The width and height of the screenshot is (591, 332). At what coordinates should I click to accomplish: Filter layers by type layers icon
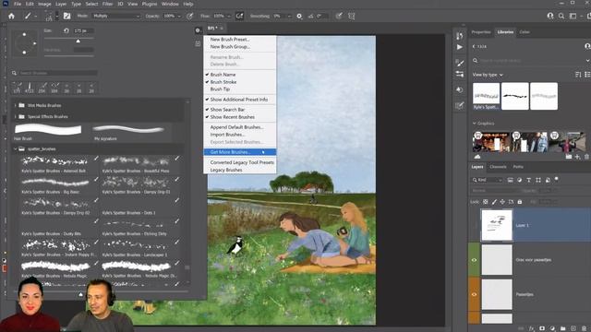pyautogui.click(x=529, y=181)
